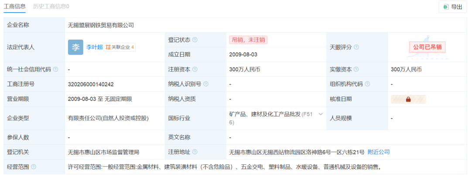
Task: Click the locked 核准日期 lock icon
Action: 408,99
